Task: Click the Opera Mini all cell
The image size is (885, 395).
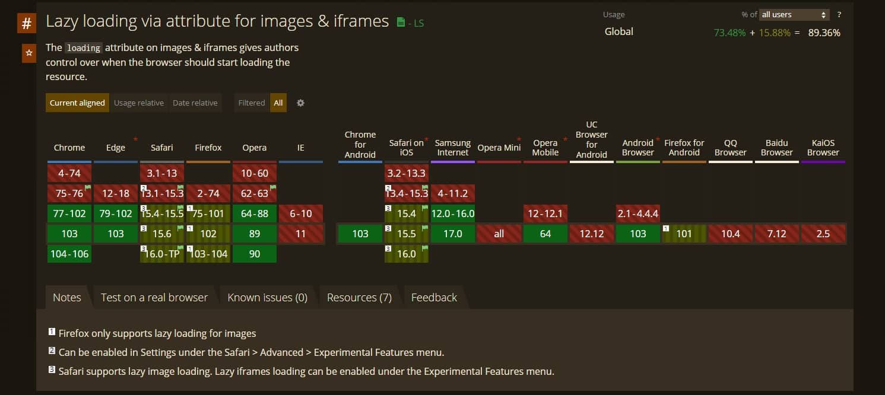Action: pyautogui.click(x=499, y=234)
